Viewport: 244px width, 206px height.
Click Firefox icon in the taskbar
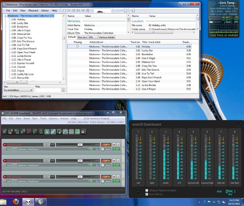tap(16, 202)
